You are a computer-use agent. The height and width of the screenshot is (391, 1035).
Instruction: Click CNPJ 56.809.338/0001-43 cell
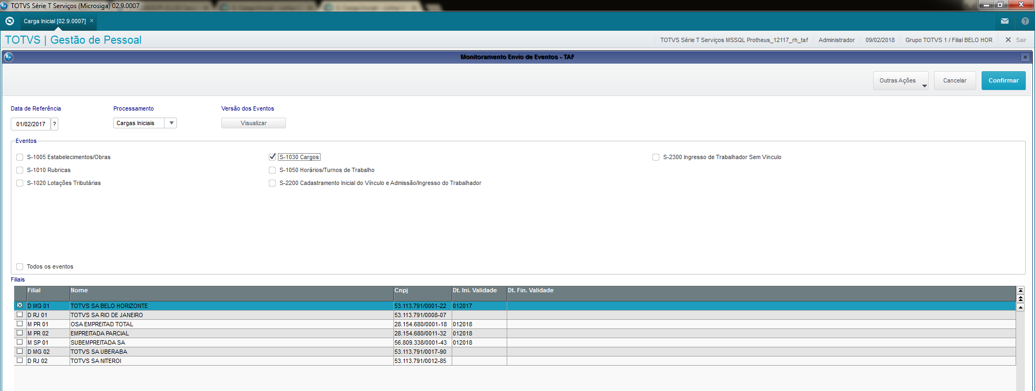423,342
